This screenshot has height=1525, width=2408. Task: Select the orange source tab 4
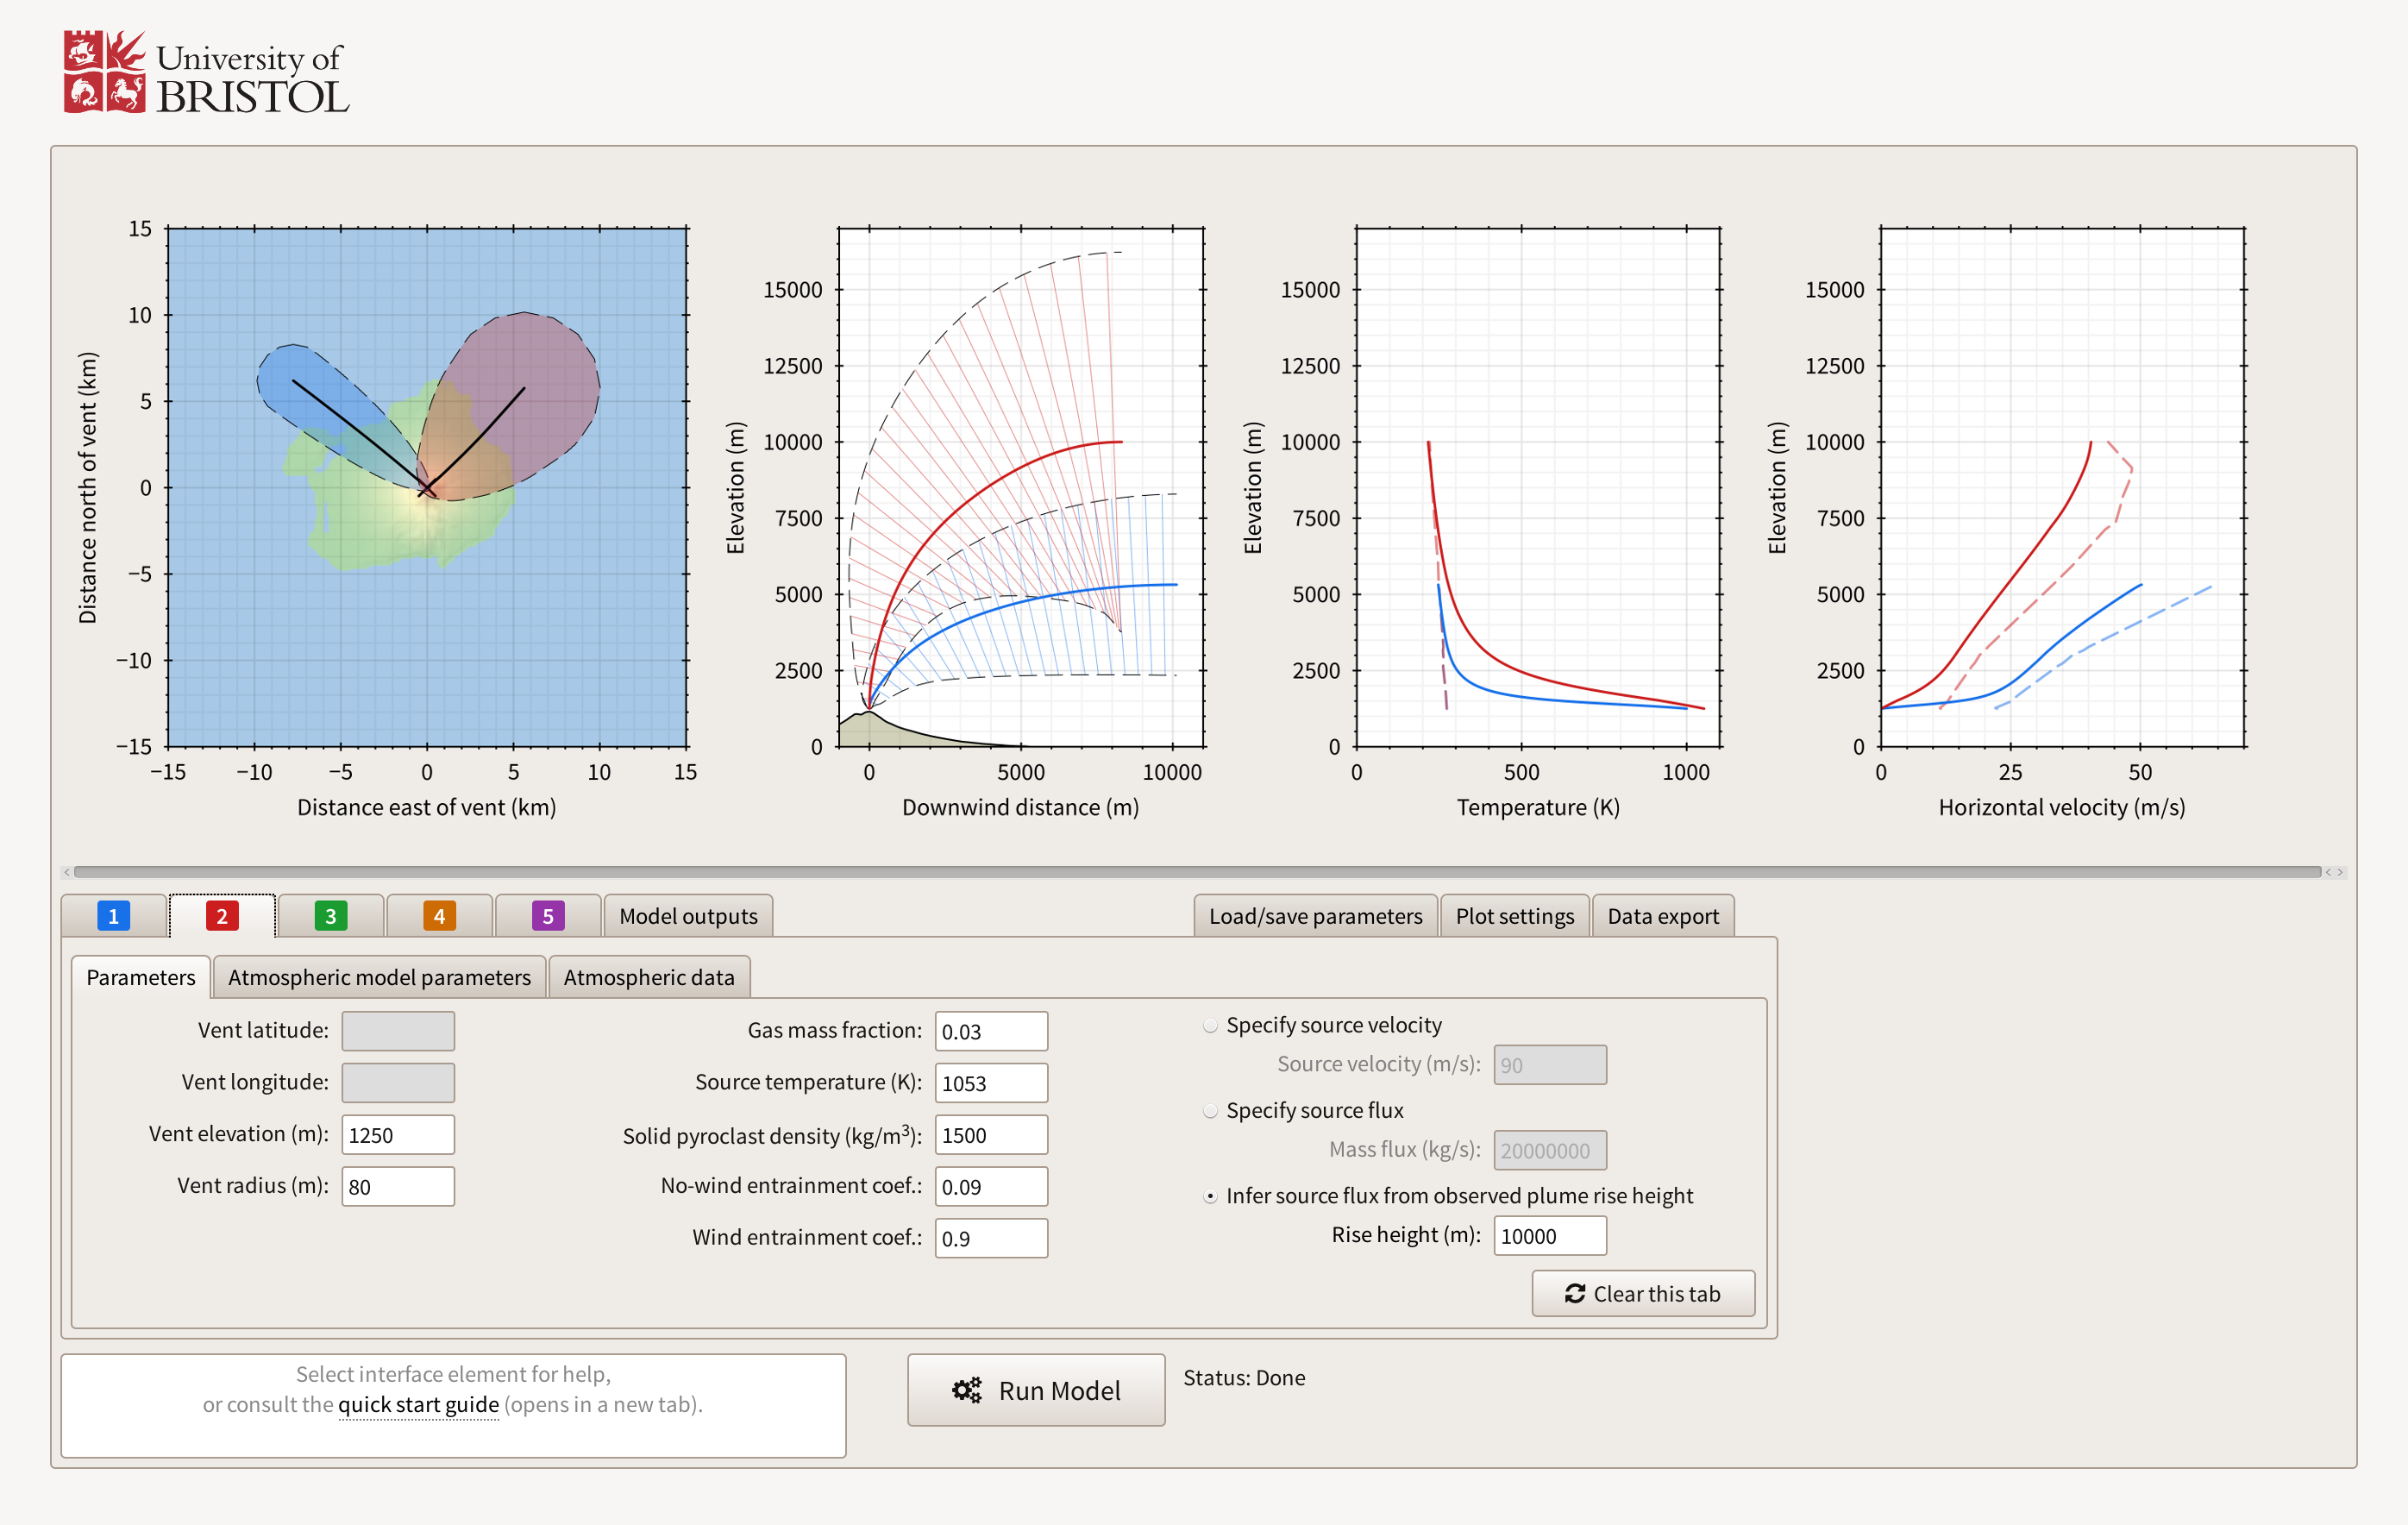click(439, 916)
